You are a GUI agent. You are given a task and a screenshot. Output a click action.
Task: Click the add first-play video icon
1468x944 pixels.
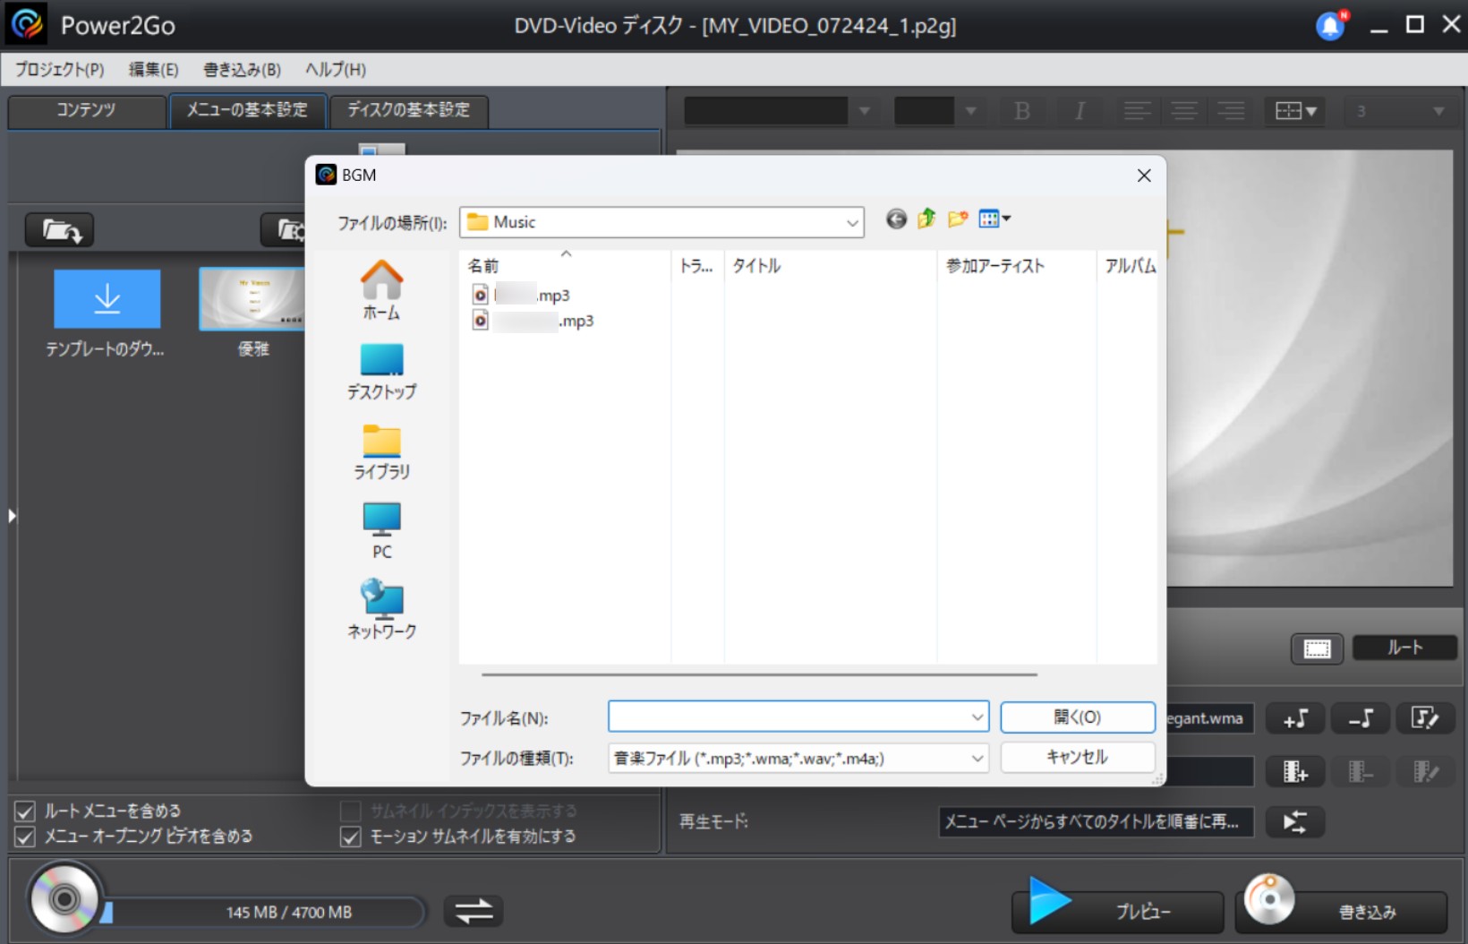[x=1295, y=771]
